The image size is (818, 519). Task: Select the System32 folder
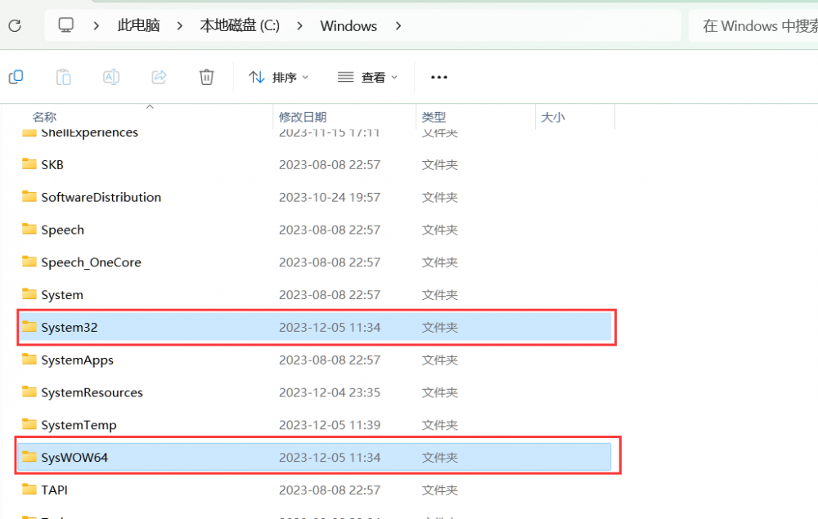70,328
